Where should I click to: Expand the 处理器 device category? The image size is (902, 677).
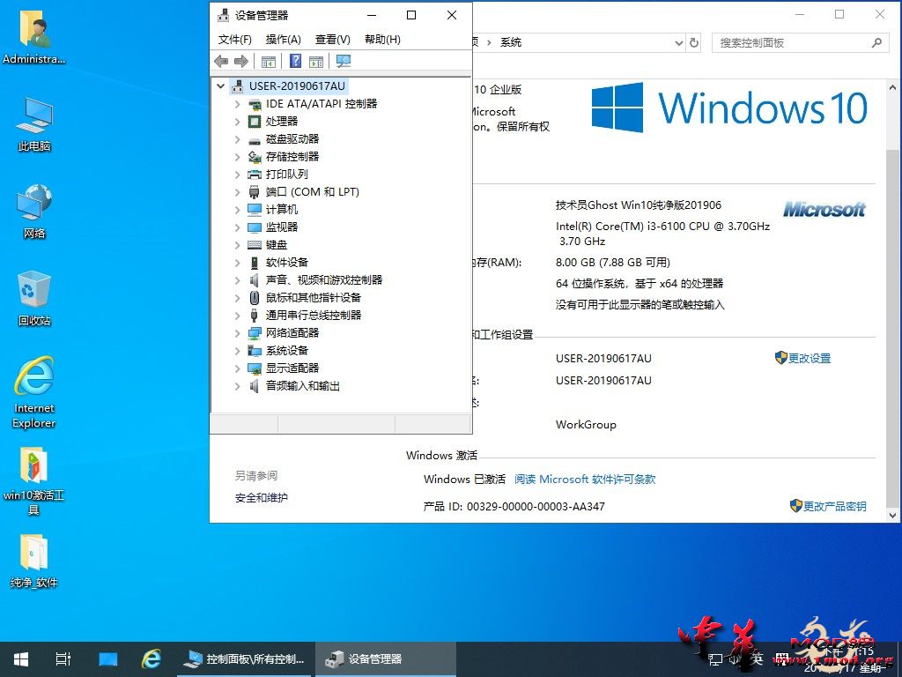click(237, 122)
